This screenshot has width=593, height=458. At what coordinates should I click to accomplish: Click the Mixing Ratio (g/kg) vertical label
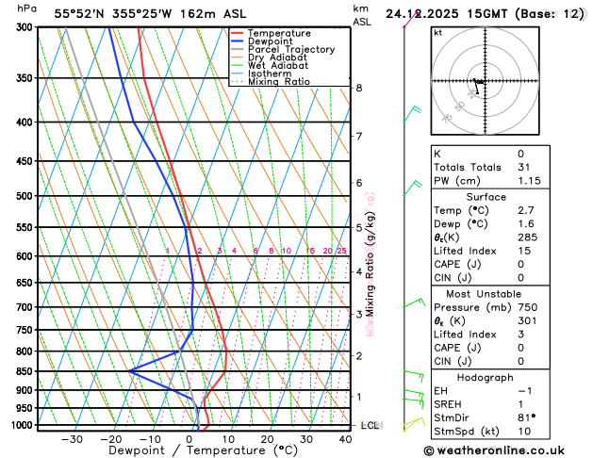coord(371,264)
